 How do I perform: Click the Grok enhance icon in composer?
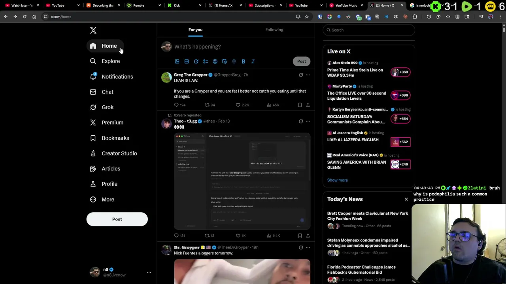(196, 62)
